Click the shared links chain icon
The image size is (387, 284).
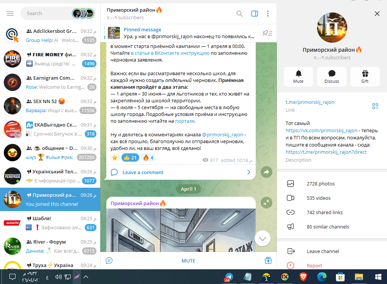(x=291, y=212)
